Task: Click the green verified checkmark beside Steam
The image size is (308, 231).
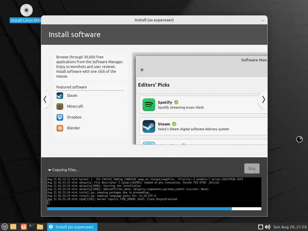Action: pyautogui.click(x=174, y=124)
